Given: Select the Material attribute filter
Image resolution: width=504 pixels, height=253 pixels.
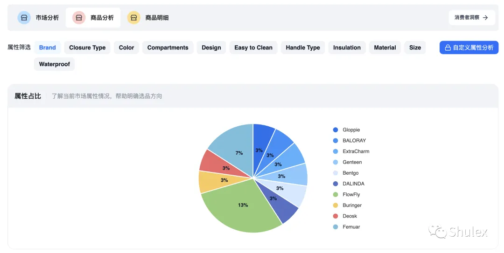Looking at the screenshot, I should pyautogui.click(x=385, y=48).
